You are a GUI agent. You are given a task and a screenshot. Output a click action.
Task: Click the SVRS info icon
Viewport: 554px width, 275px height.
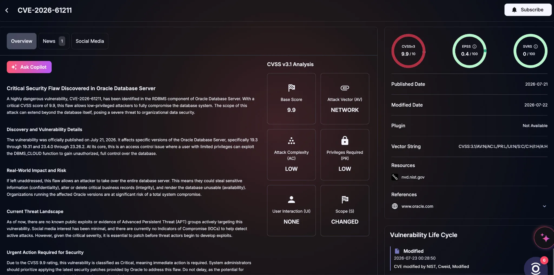point(536,47)
